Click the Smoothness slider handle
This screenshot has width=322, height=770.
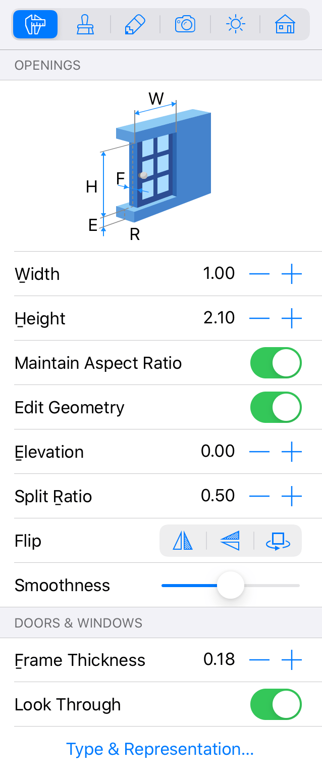tap(231, 585)
